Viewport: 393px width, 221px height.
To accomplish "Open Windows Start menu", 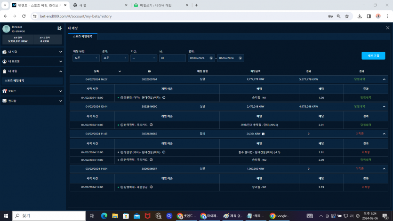I will point(6,216).
